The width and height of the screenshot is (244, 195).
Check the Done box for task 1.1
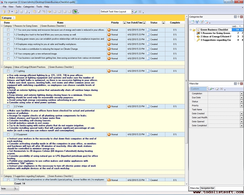pos(8,30)
